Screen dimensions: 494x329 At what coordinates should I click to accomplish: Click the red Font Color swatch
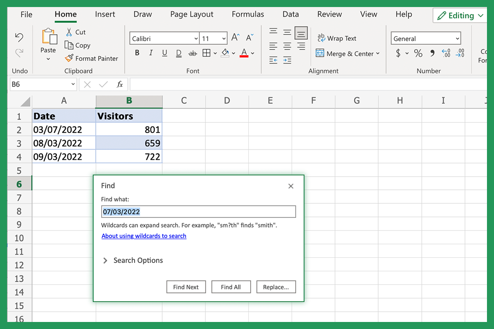click(244, 53)
